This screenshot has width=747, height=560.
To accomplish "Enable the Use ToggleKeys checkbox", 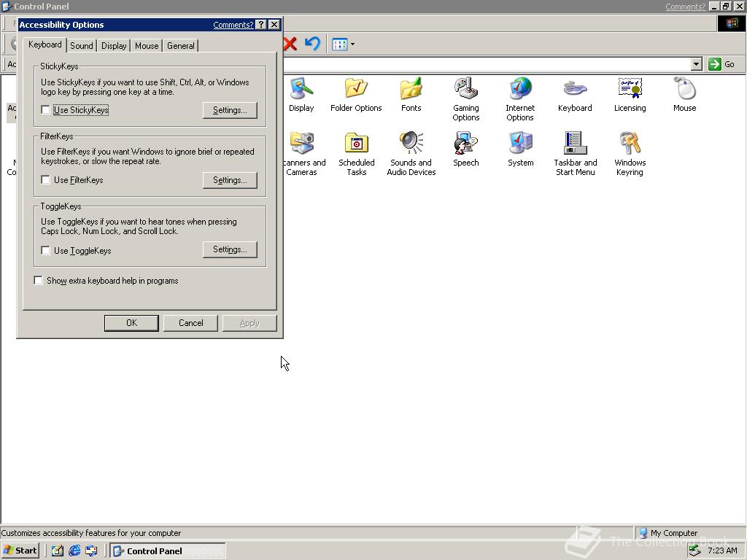I will point(45,251).
